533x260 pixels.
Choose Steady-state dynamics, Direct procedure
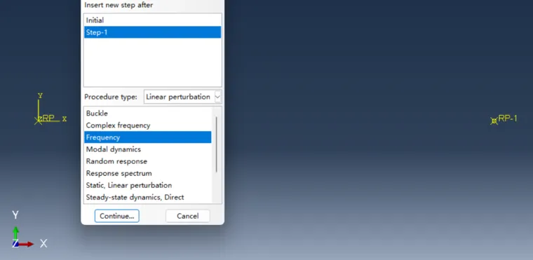pos(148,197)
